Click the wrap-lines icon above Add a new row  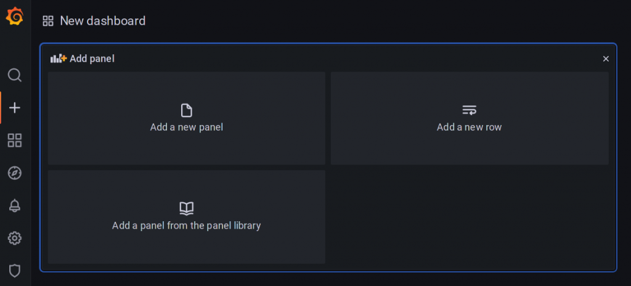[469, 110]
